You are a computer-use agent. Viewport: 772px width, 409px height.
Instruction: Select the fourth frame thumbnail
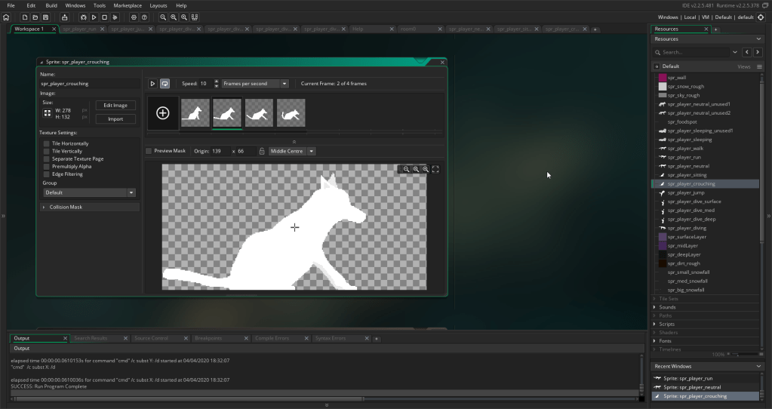pyautogui.click(x=291, y=112)
